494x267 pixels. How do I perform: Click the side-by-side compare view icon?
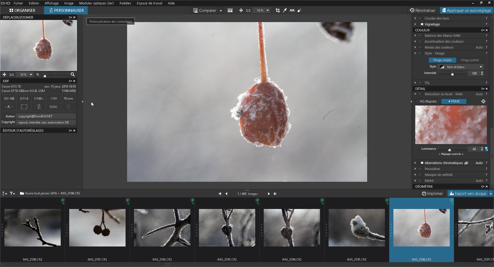click(x=230, y=11)
